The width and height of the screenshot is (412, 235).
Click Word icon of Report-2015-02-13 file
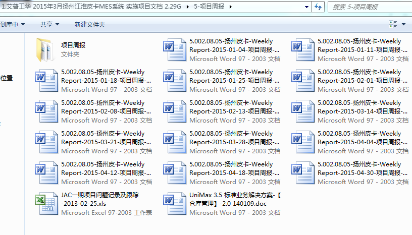coord(175,111)
